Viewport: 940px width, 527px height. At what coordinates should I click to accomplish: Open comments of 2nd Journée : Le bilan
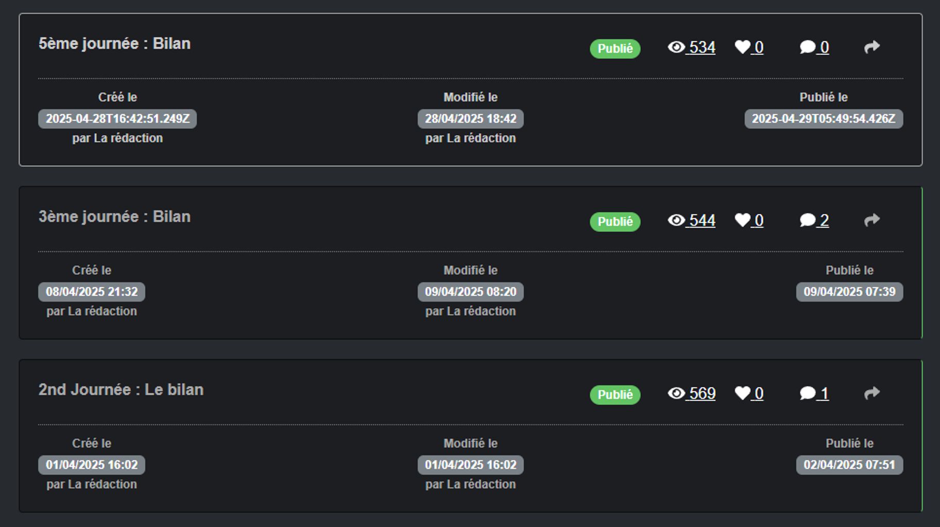(x=808, y=393)
